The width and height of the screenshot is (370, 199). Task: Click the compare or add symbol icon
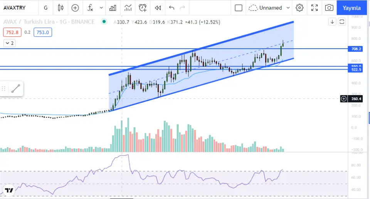pos(75,8)
